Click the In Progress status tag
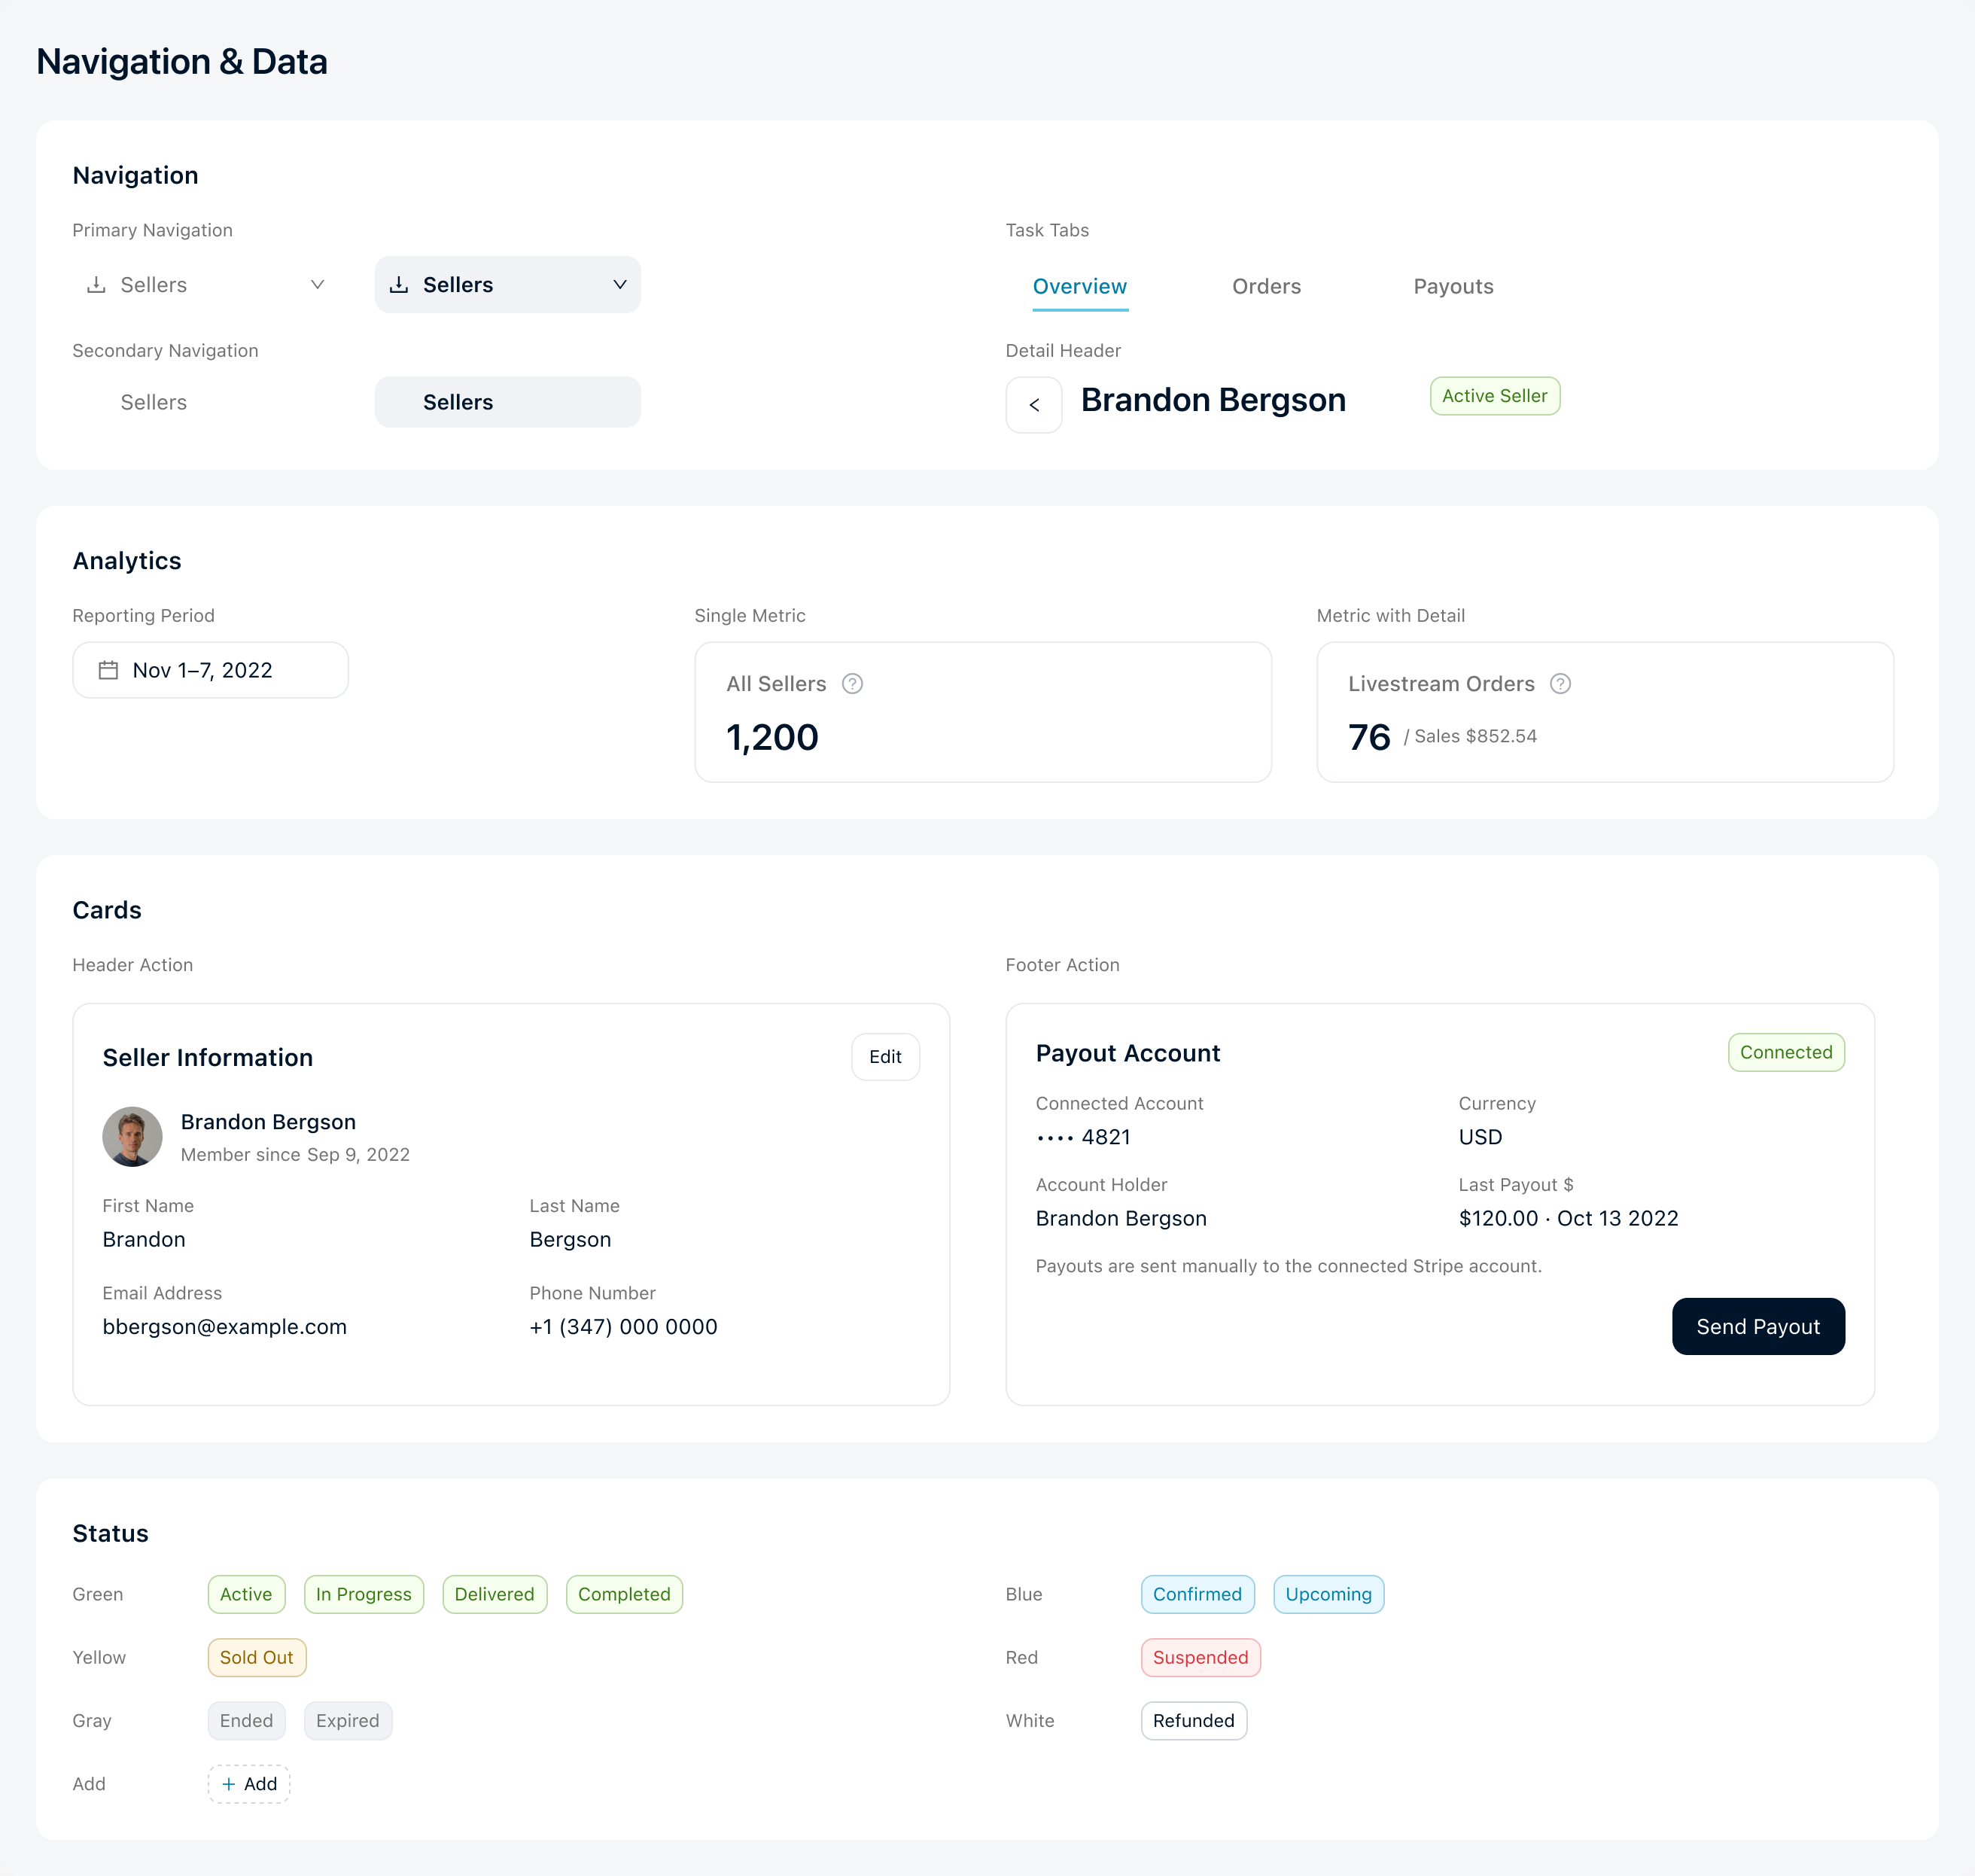 pyautogui.click(x=364, y=1594)
